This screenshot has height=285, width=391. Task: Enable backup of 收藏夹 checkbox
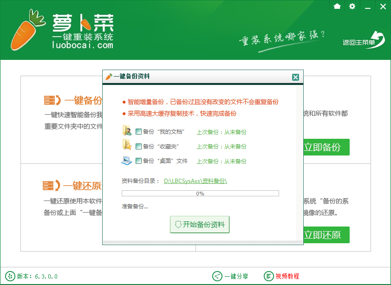pos(138,146)
